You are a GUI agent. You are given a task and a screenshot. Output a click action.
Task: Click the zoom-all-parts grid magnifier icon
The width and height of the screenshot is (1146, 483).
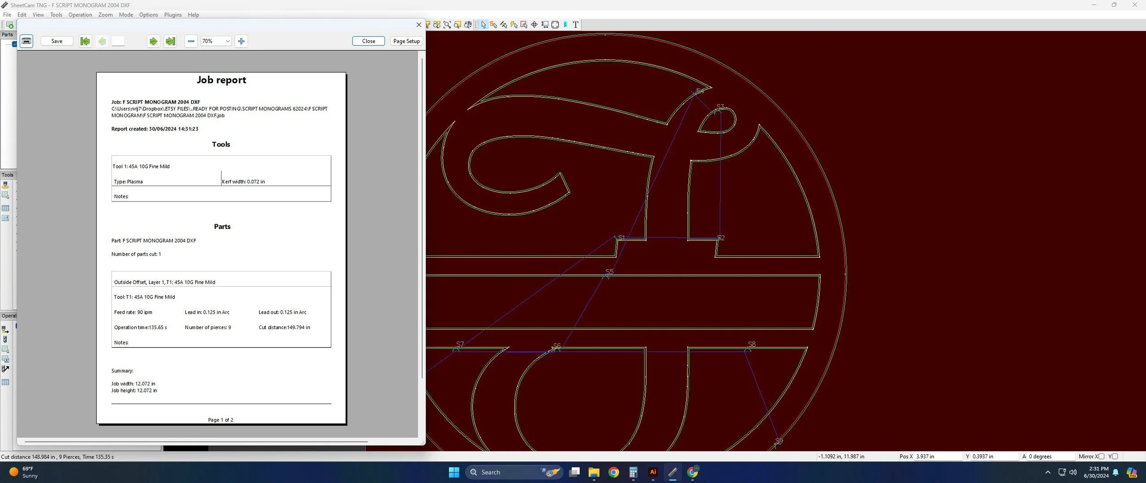tap(437, 25)
